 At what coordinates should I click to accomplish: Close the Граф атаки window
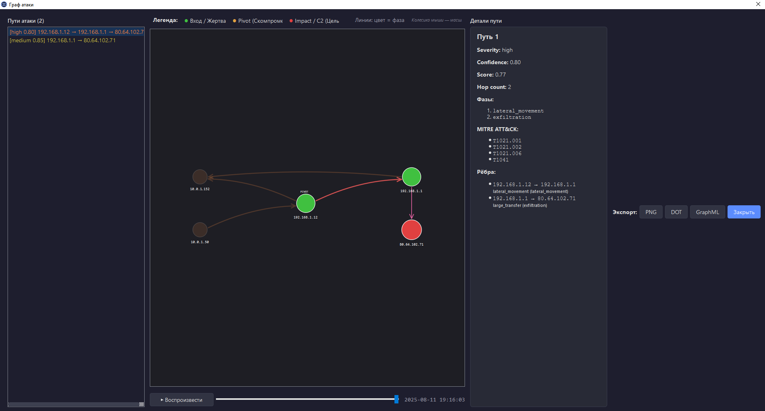click(758, 4)
